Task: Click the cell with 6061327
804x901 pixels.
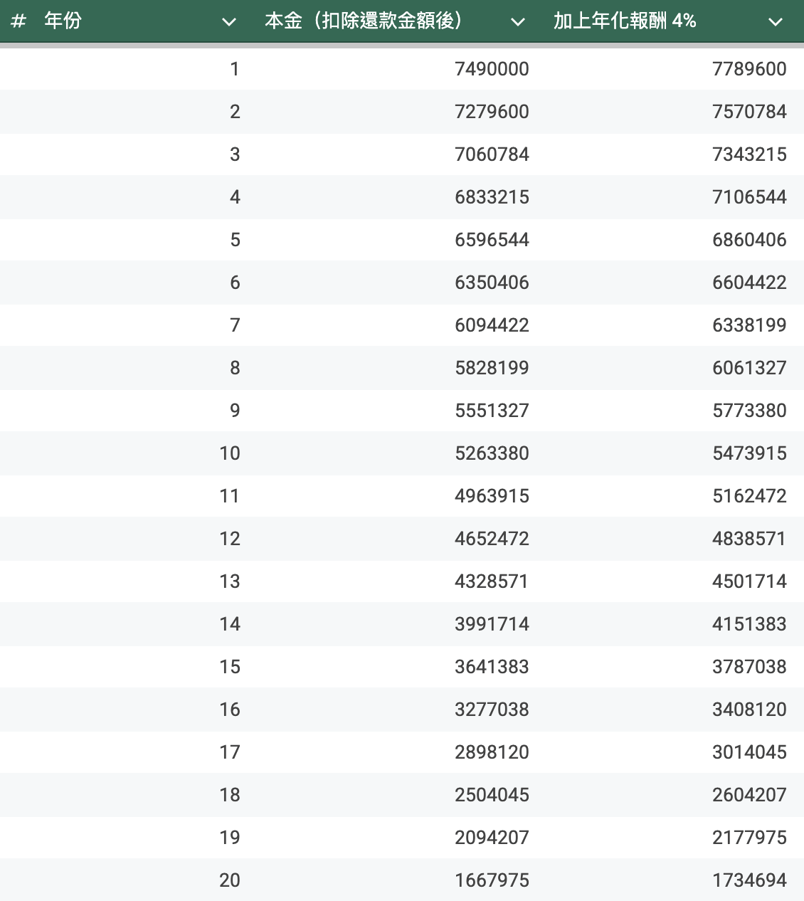Action: click(x=749, y=368)
